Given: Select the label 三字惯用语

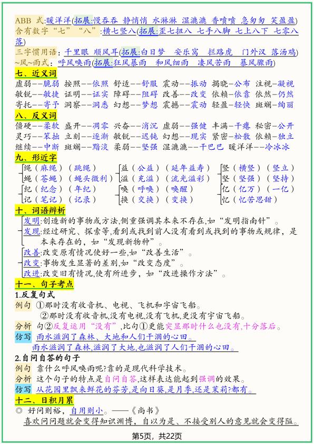Looking at the screenshot, I should [x=36, y=52].
